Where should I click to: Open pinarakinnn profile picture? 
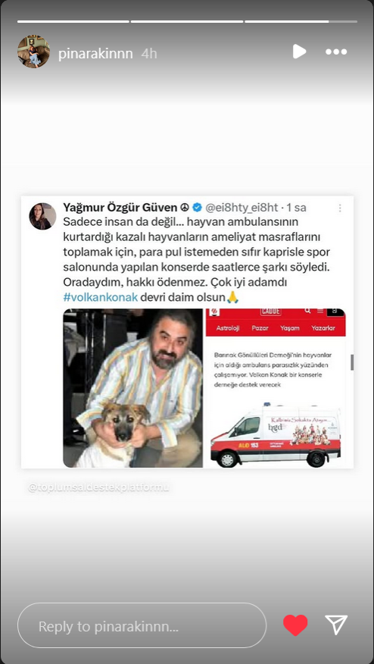[33, 52]
